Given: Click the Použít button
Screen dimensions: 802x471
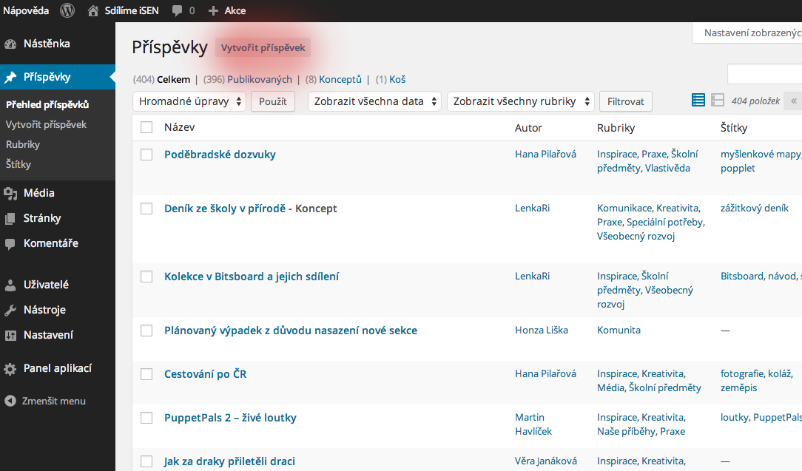Looking at the screenshot, I should 272,101.
